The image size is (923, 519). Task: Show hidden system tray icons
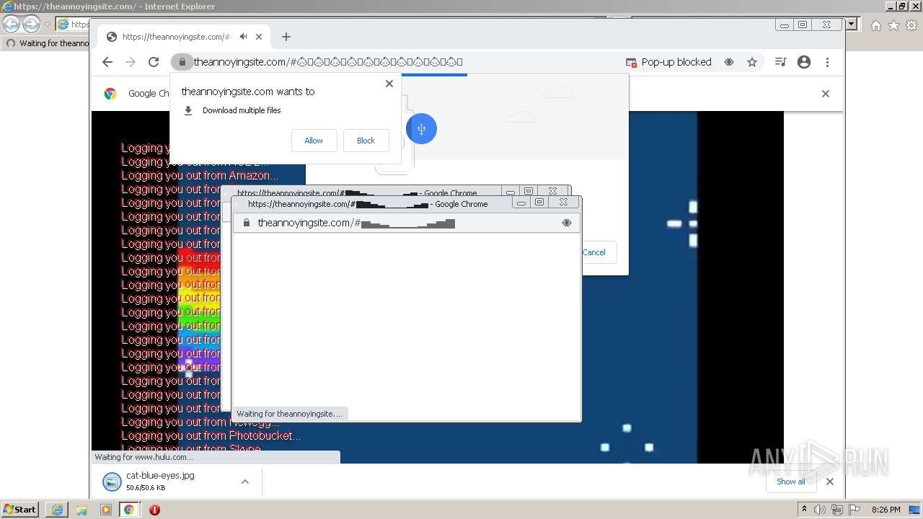click(804, 510)
